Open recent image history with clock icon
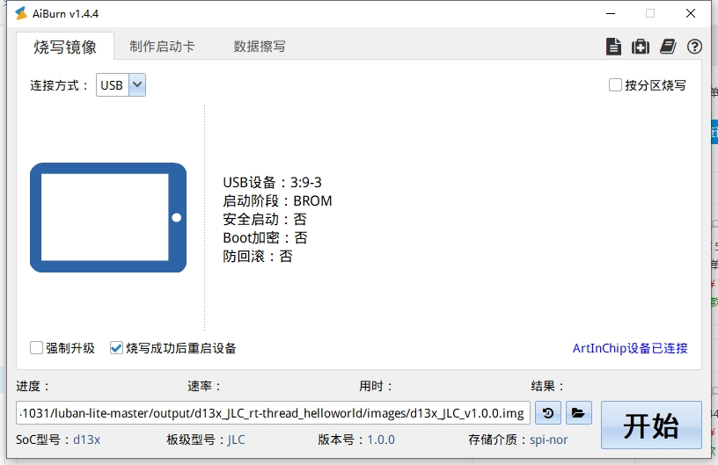Screen dimensions: 718x465 click(548, 412)
